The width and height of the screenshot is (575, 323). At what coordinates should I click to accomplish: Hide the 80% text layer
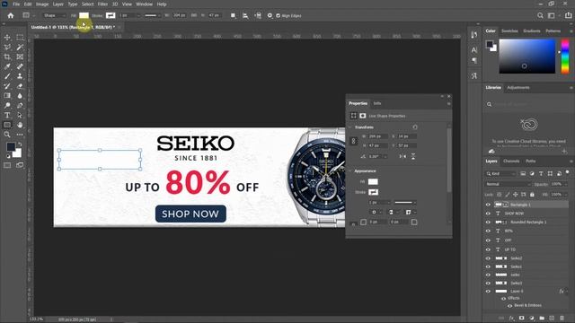[x=488, y=231]
